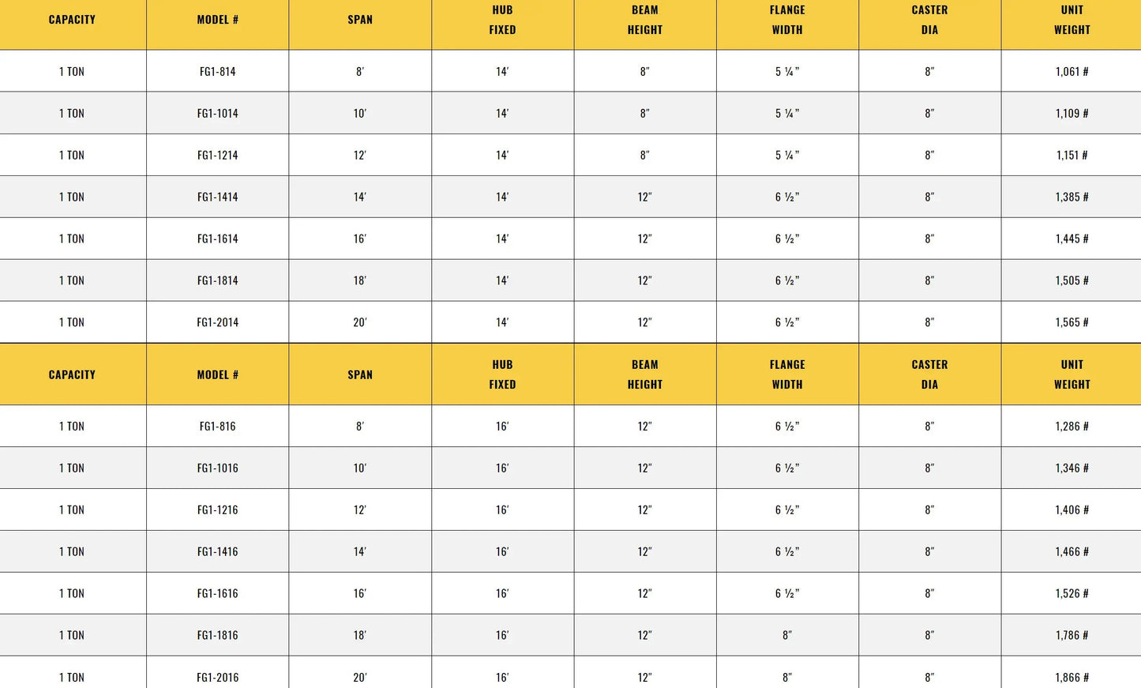Click the second table's FLANGE WIDTH header
The height and width of the screenshot is (688, 1141).
[x=787, y=374]
